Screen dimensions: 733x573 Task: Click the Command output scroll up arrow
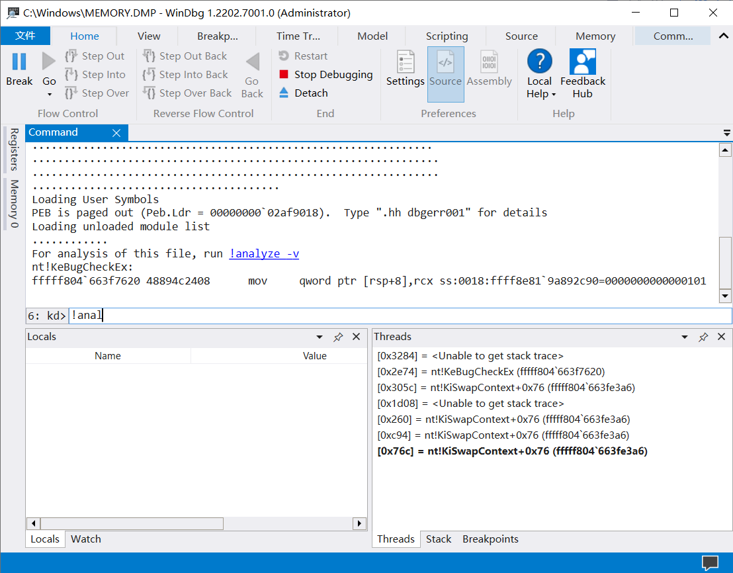[725, 150]
